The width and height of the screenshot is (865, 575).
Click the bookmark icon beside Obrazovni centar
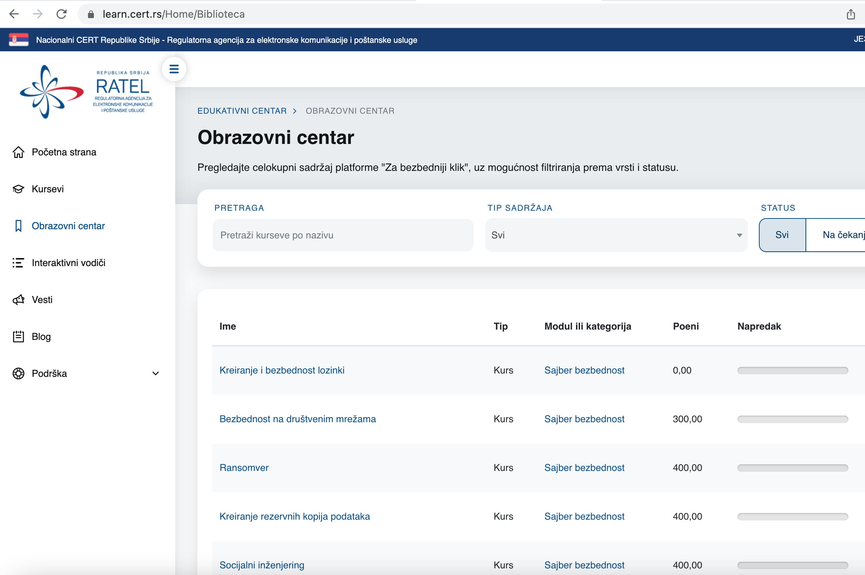(x=18, y=226)
